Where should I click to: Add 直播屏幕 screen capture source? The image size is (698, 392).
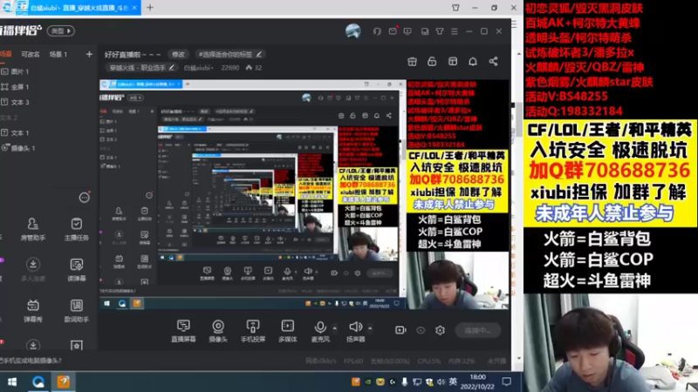tap(183, 331)
